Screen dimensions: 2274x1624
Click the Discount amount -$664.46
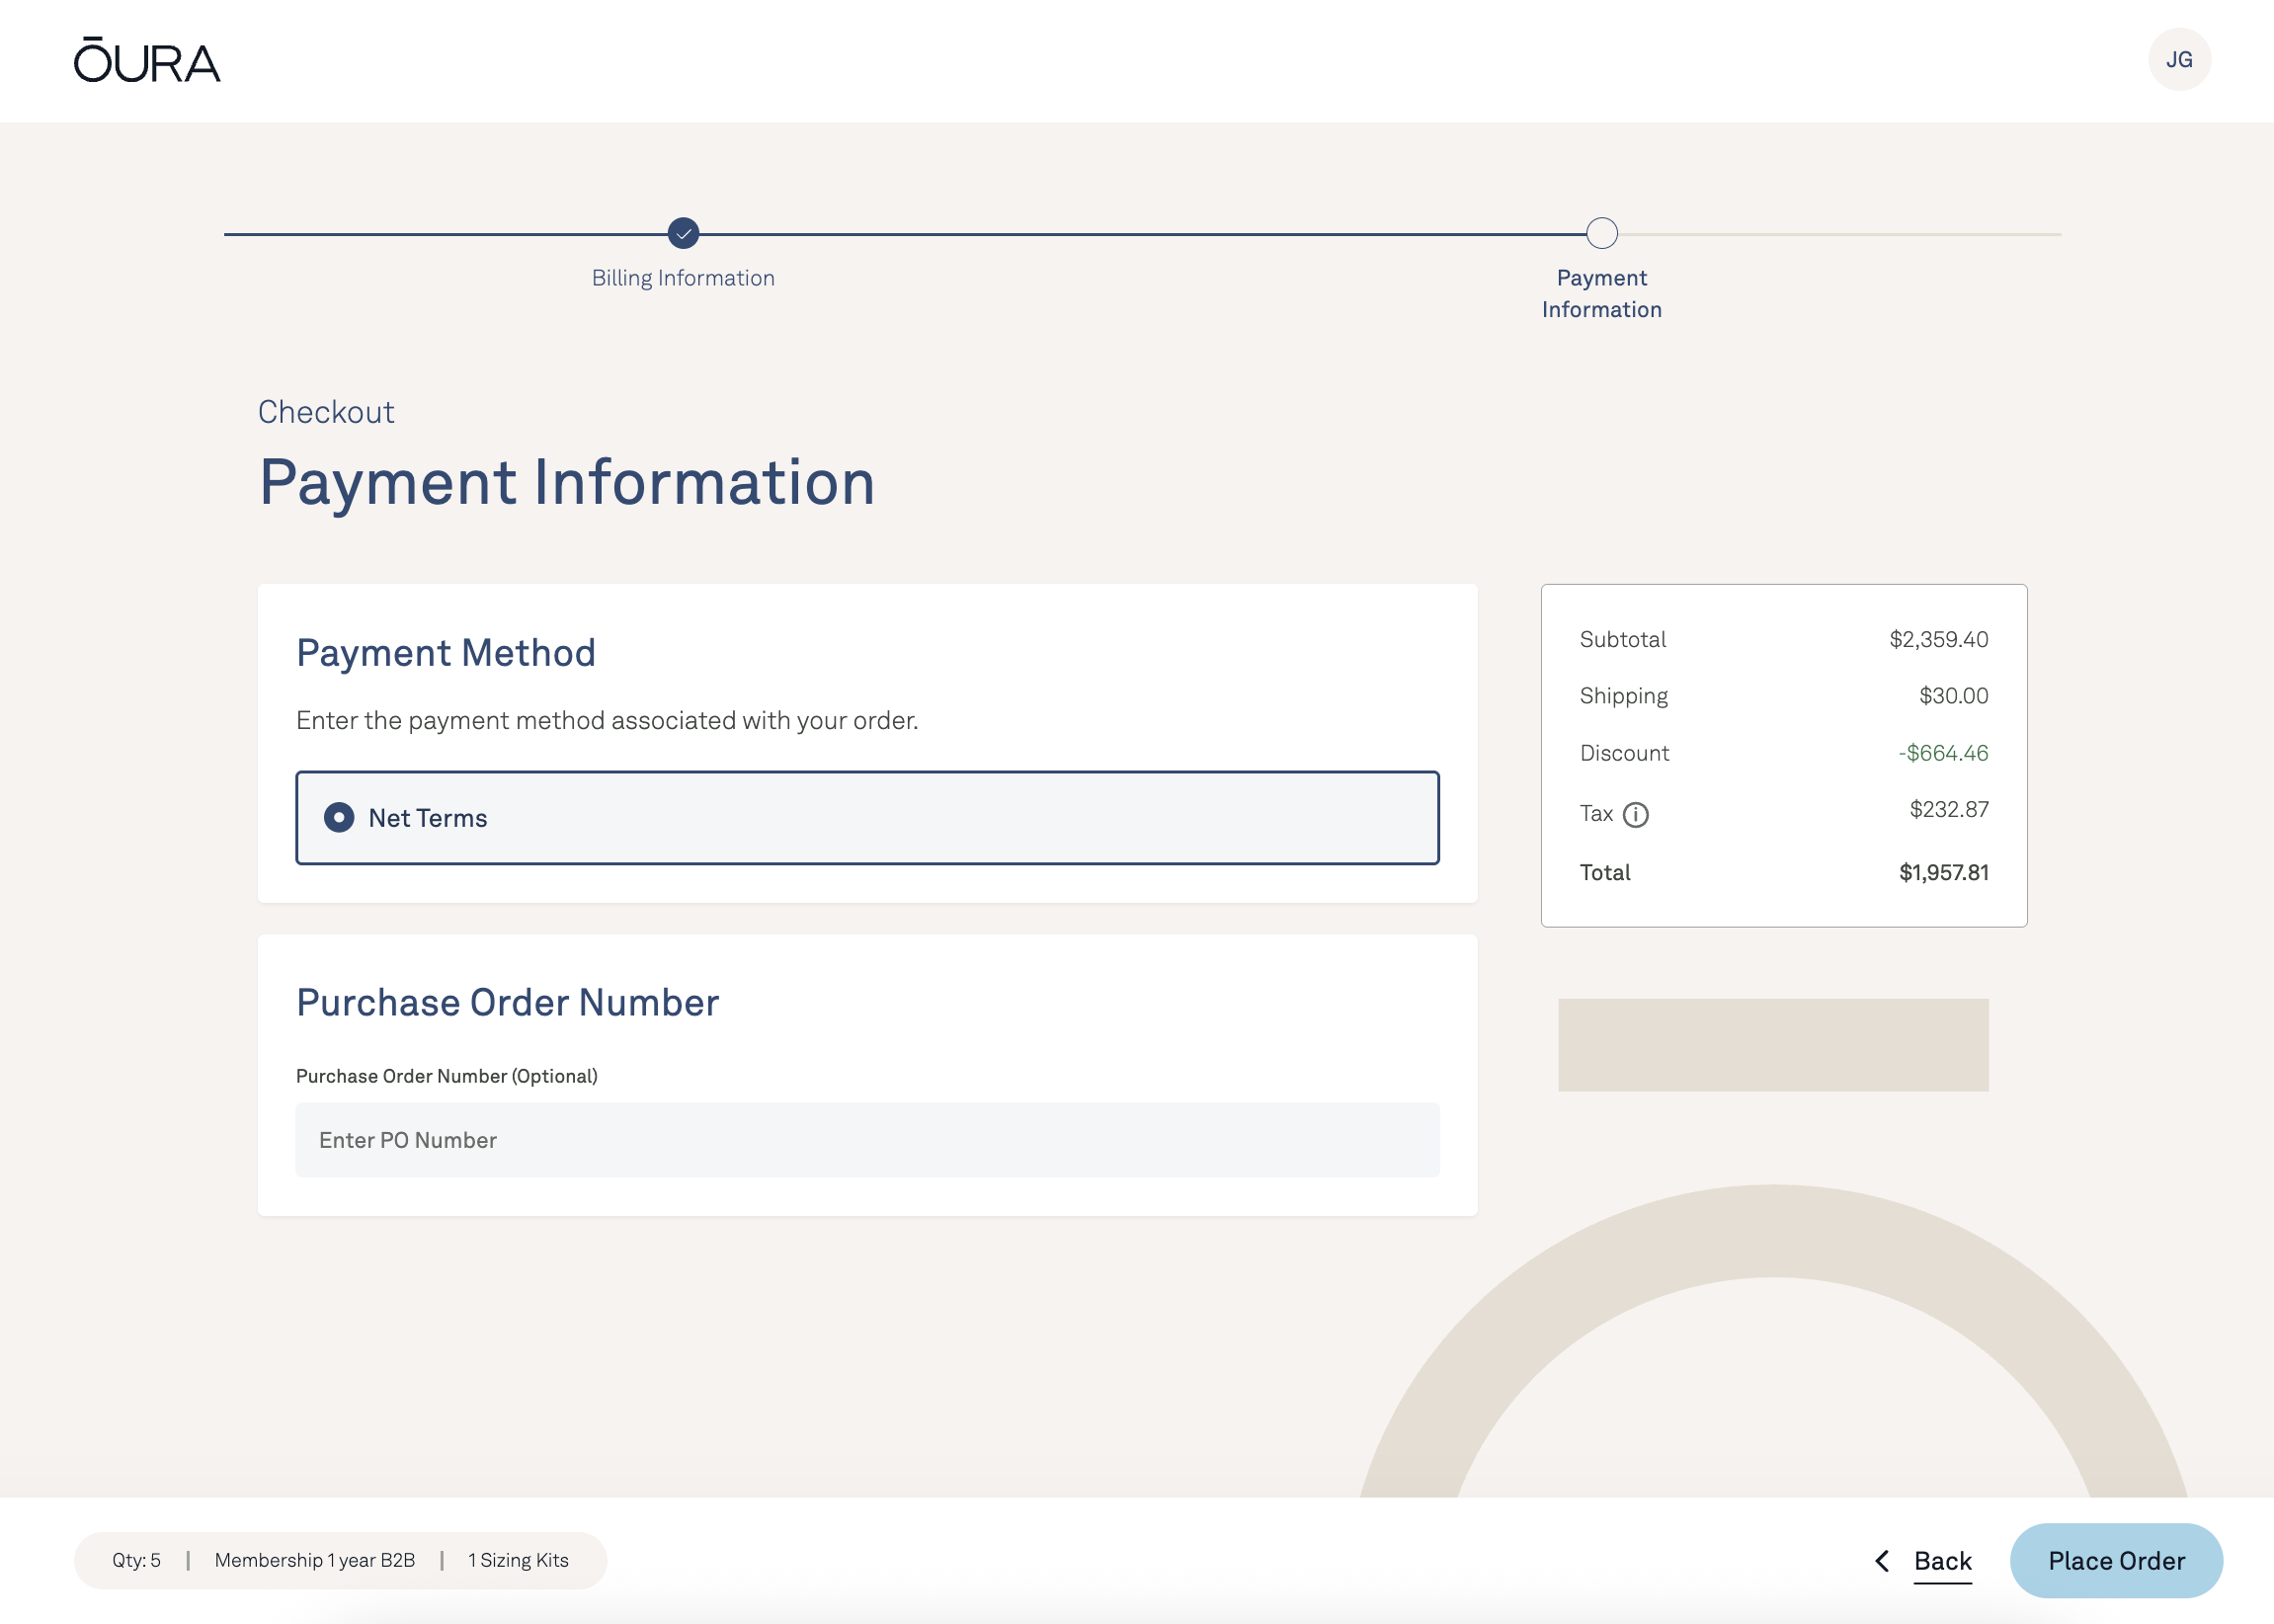pyautogui.click(x=1942, y=753)
